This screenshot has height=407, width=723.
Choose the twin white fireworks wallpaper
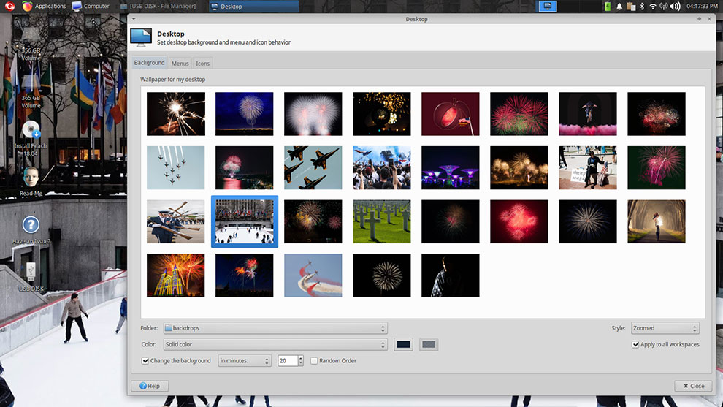(313, 113)
